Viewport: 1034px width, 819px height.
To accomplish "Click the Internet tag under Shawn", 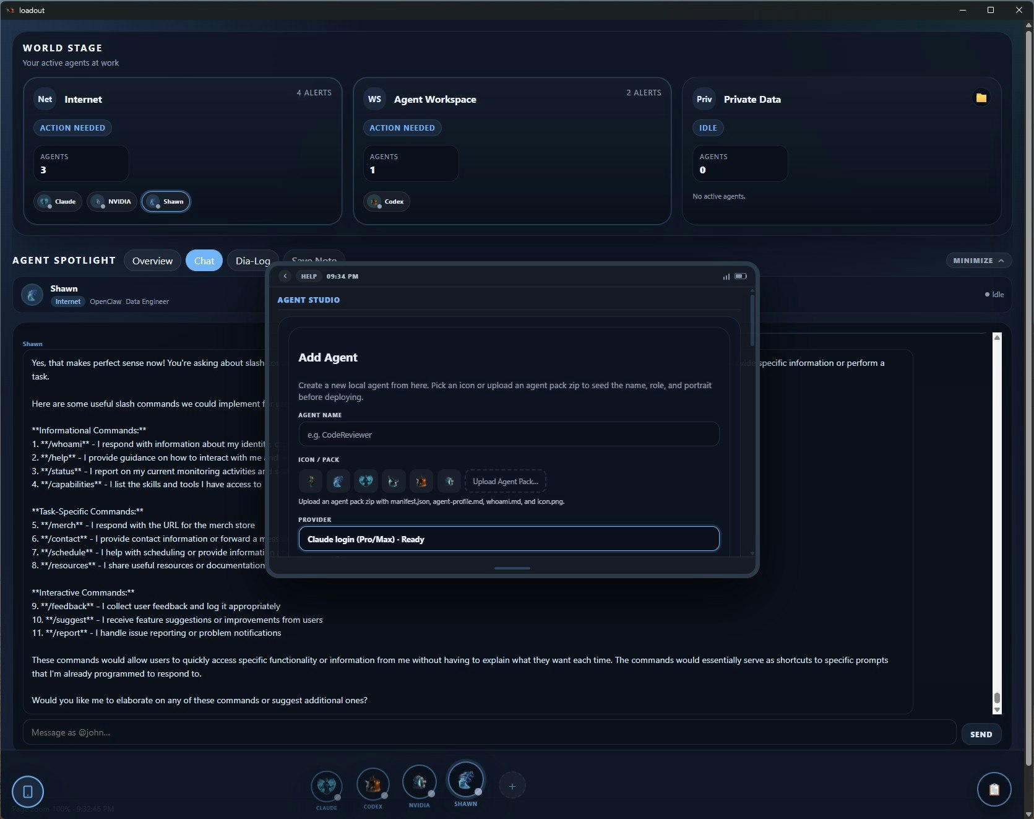I will [x=68, y=301].
